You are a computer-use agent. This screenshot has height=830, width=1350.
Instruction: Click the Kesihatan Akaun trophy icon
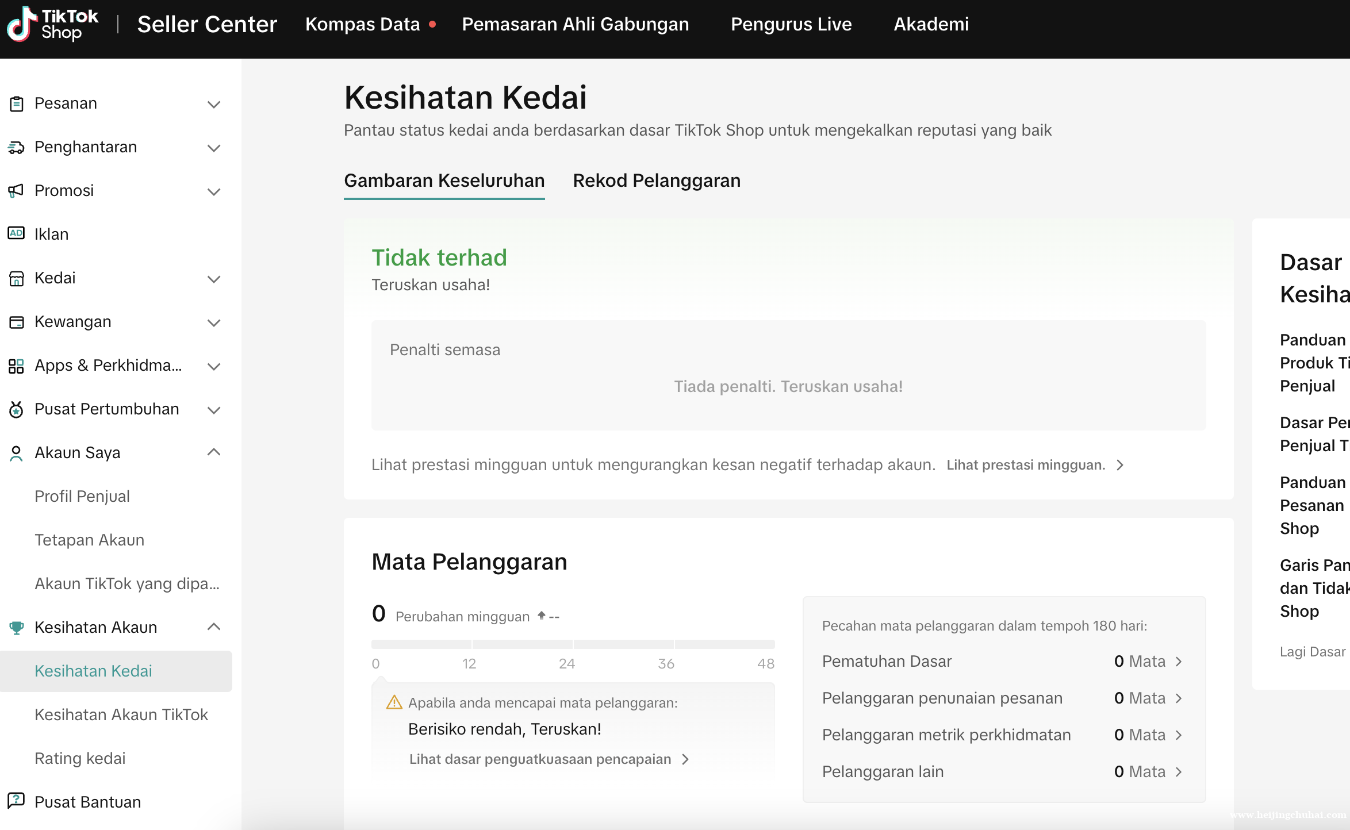click(x=17, y=628)
